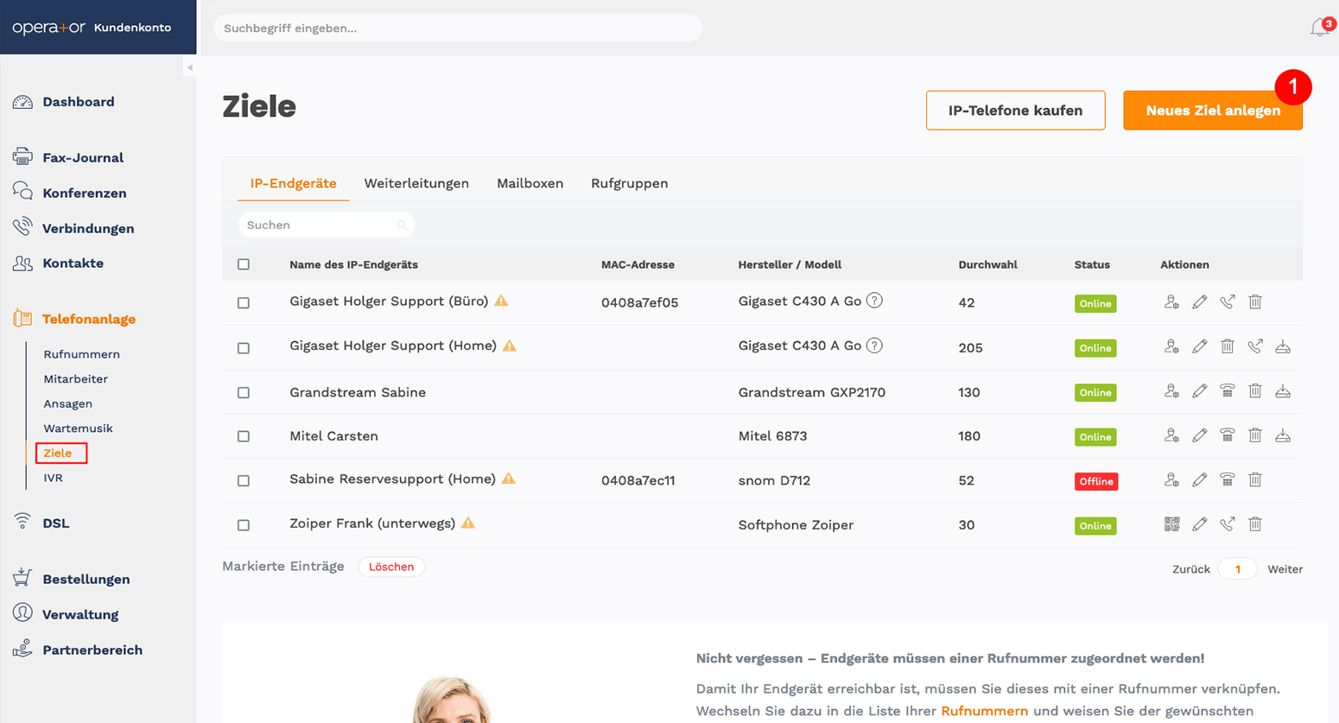Go to next page with Weiter
This screenshot has width=1339, height=723.
point(1285,569)
